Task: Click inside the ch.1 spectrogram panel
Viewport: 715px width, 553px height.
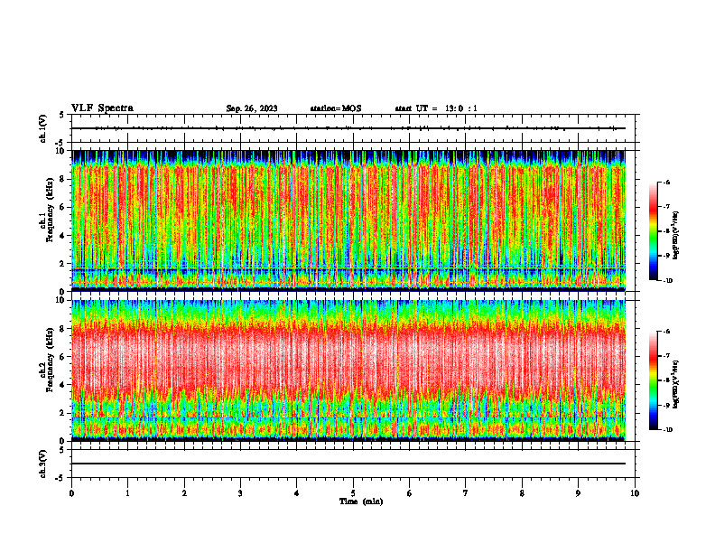Action: [348, 220]
